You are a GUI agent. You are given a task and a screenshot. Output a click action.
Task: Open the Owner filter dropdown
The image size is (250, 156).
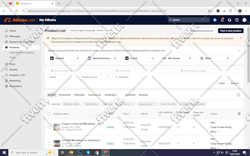click(x=63, y=77)
